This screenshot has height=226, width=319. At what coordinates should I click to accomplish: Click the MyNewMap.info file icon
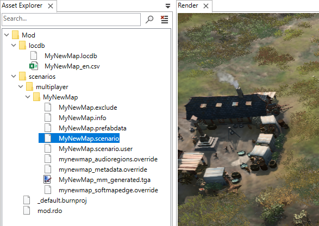click(x=48, y=118)
